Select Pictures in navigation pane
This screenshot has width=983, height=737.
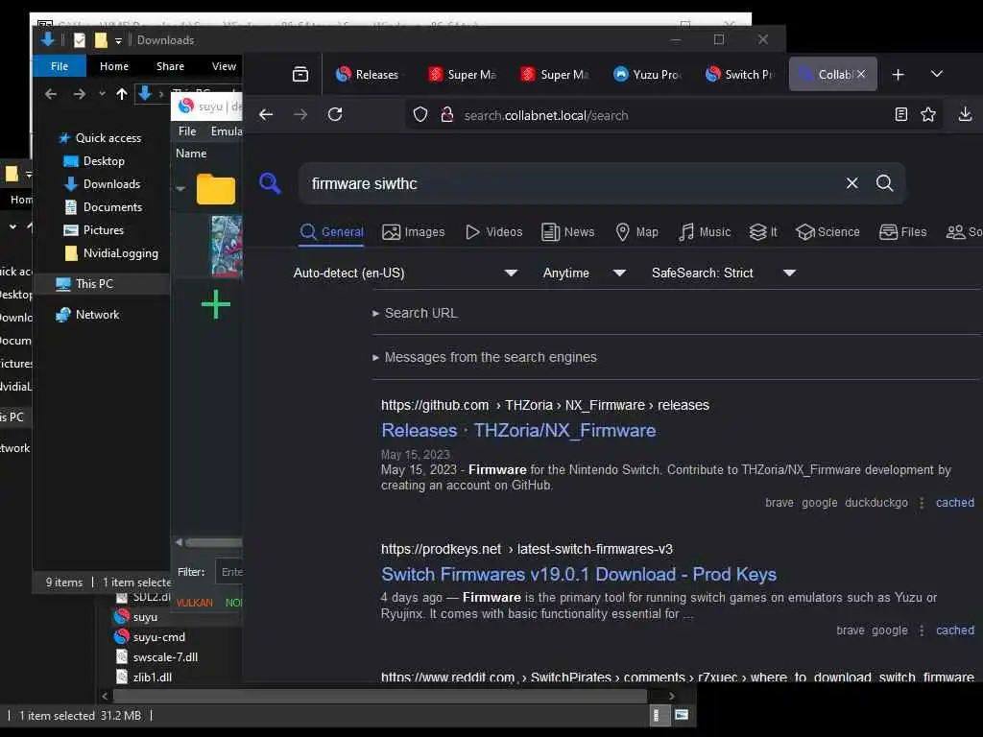click(x=94, y=230)
